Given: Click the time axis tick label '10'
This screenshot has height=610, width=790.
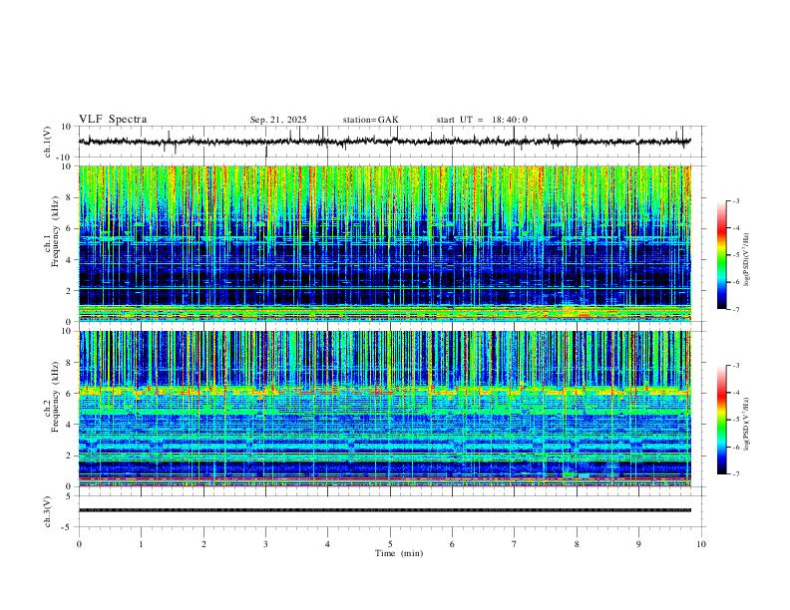Looking at the screenshot, I should 701,544.
